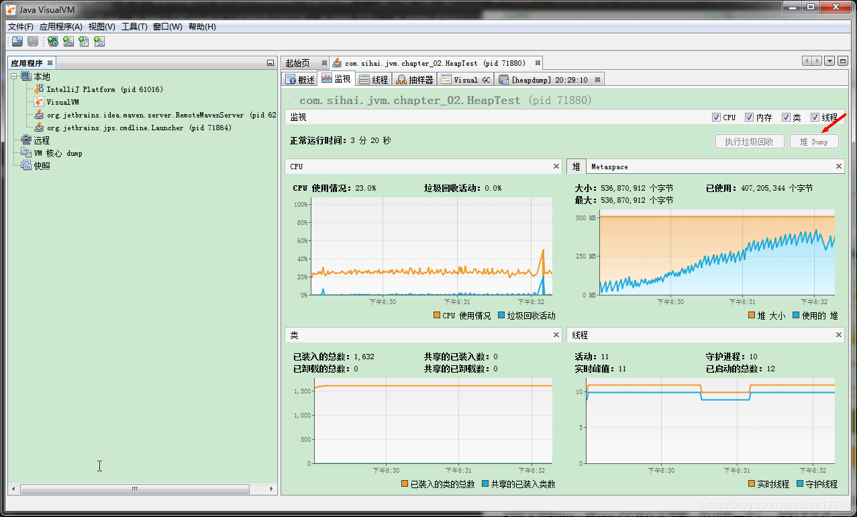Click the IntelliJ Platform application icon
The image size is (857, 517).
pyautogui.click(x=39, y=89)
